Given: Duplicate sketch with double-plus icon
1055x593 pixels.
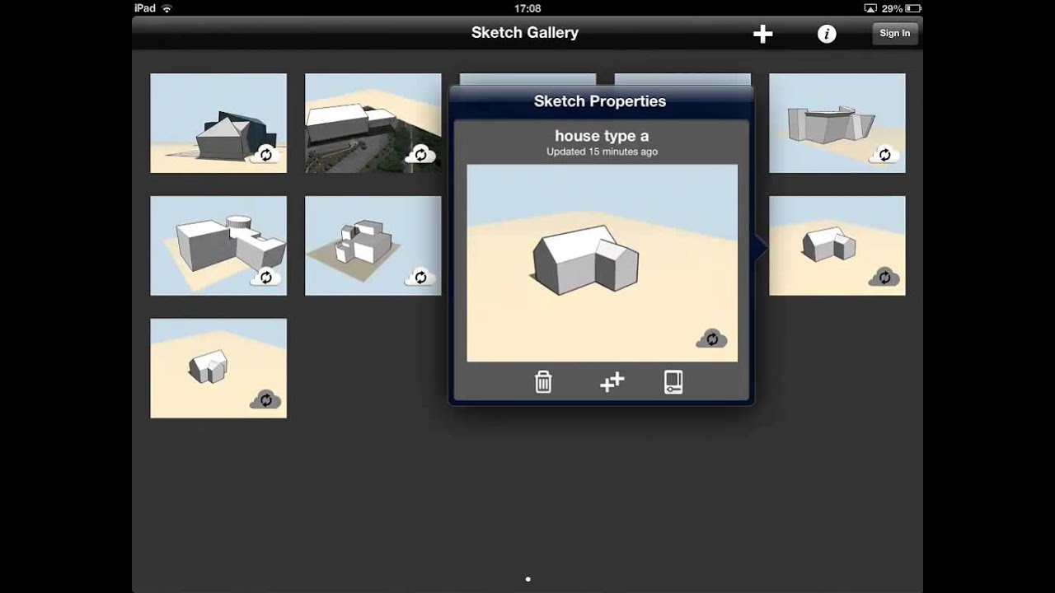Looking at the screenshot, I should [612, 382].
